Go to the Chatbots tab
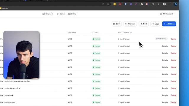 [48, 14]
